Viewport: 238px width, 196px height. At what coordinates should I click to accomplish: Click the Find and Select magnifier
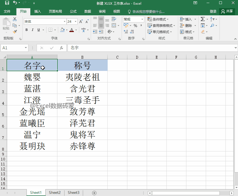point(212,25)
